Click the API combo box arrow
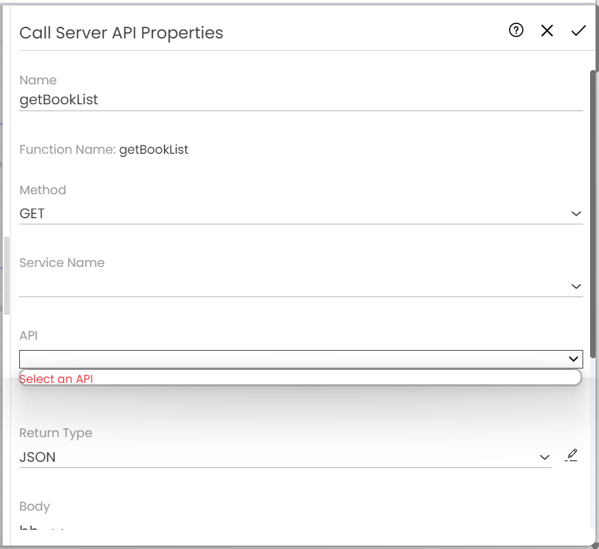 coord(574,359)
